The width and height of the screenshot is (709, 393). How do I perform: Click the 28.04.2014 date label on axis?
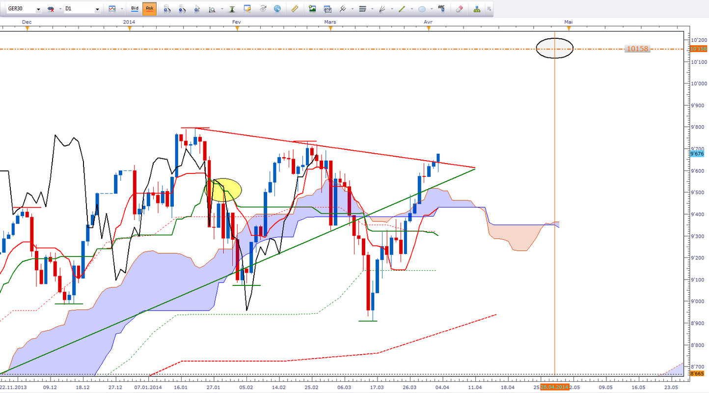click(554, 387)
